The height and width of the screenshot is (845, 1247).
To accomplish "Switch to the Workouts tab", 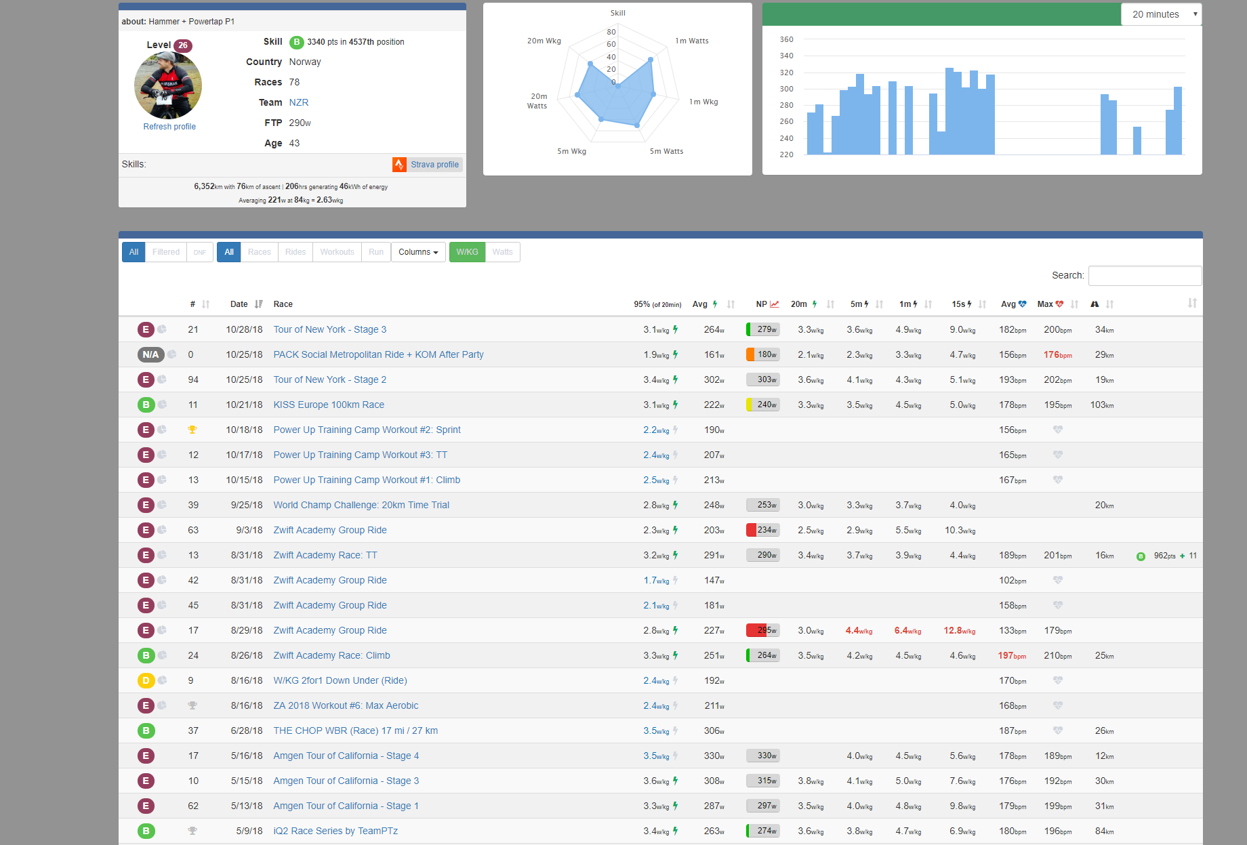I will pos(337,252).
